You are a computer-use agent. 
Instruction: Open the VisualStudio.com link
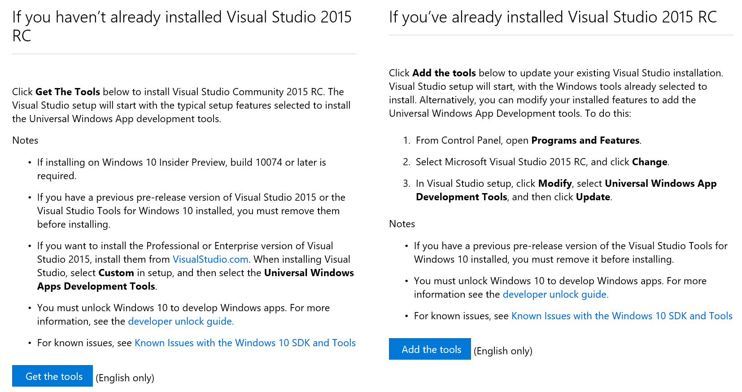tap(210, 259)
